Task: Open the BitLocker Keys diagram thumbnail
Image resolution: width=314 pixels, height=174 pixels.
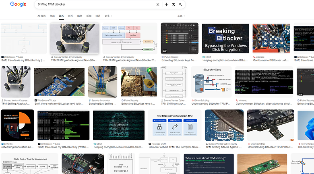Action: tap(211, 82)
